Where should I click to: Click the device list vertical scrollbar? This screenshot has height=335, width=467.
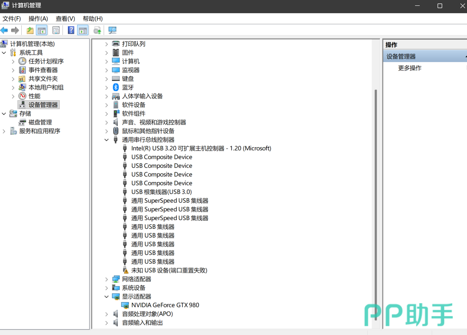(x=375, y=194)
